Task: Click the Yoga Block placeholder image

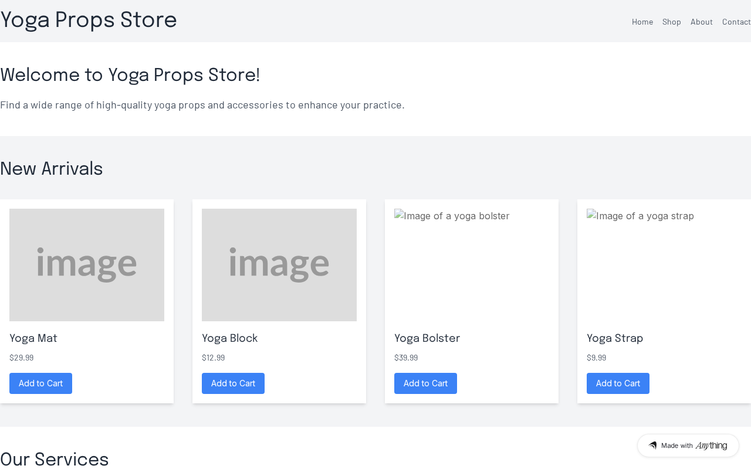Action: point(279,265)
